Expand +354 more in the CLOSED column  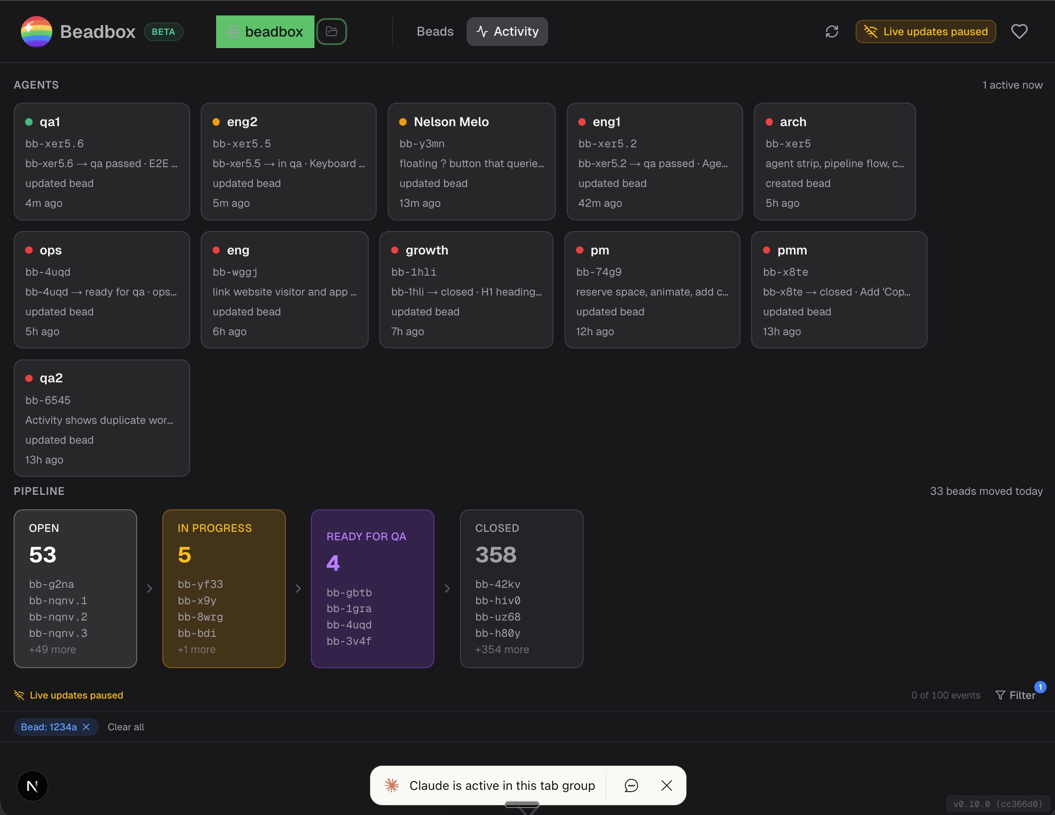point(501,649)
